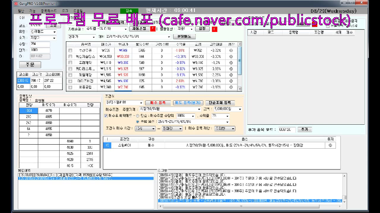This screenshot has height=213, width=380.
Task: Select the 복합 옵션 radio button
Action: [137, 122]
